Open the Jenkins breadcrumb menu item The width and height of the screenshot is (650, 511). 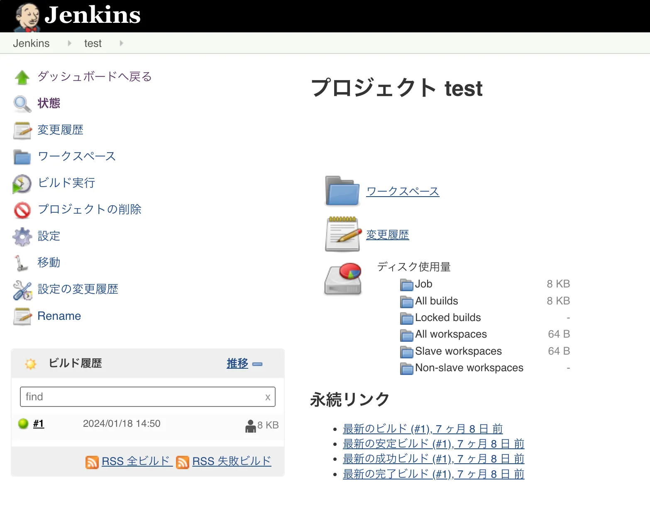[31, 43]
